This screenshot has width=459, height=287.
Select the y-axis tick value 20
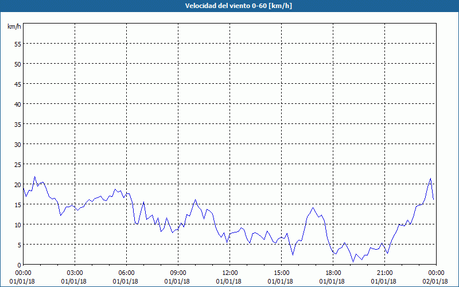click(x=18, y=184)
